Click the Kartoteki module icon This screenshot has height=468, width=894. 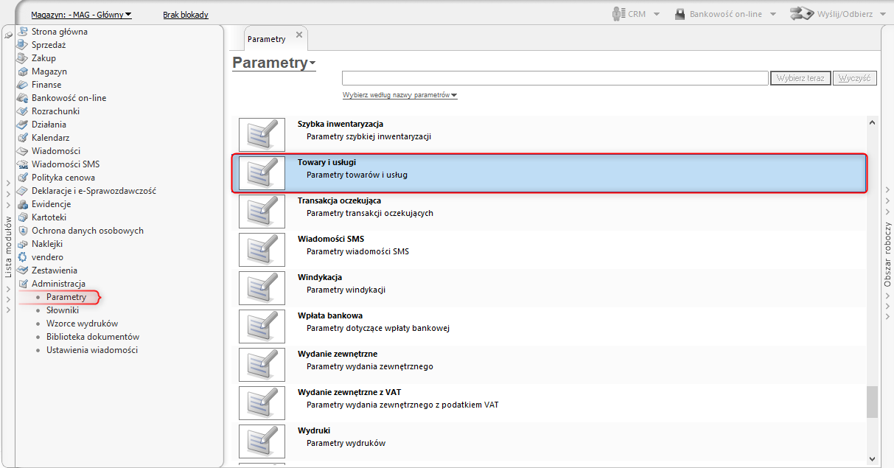point(22,217)
